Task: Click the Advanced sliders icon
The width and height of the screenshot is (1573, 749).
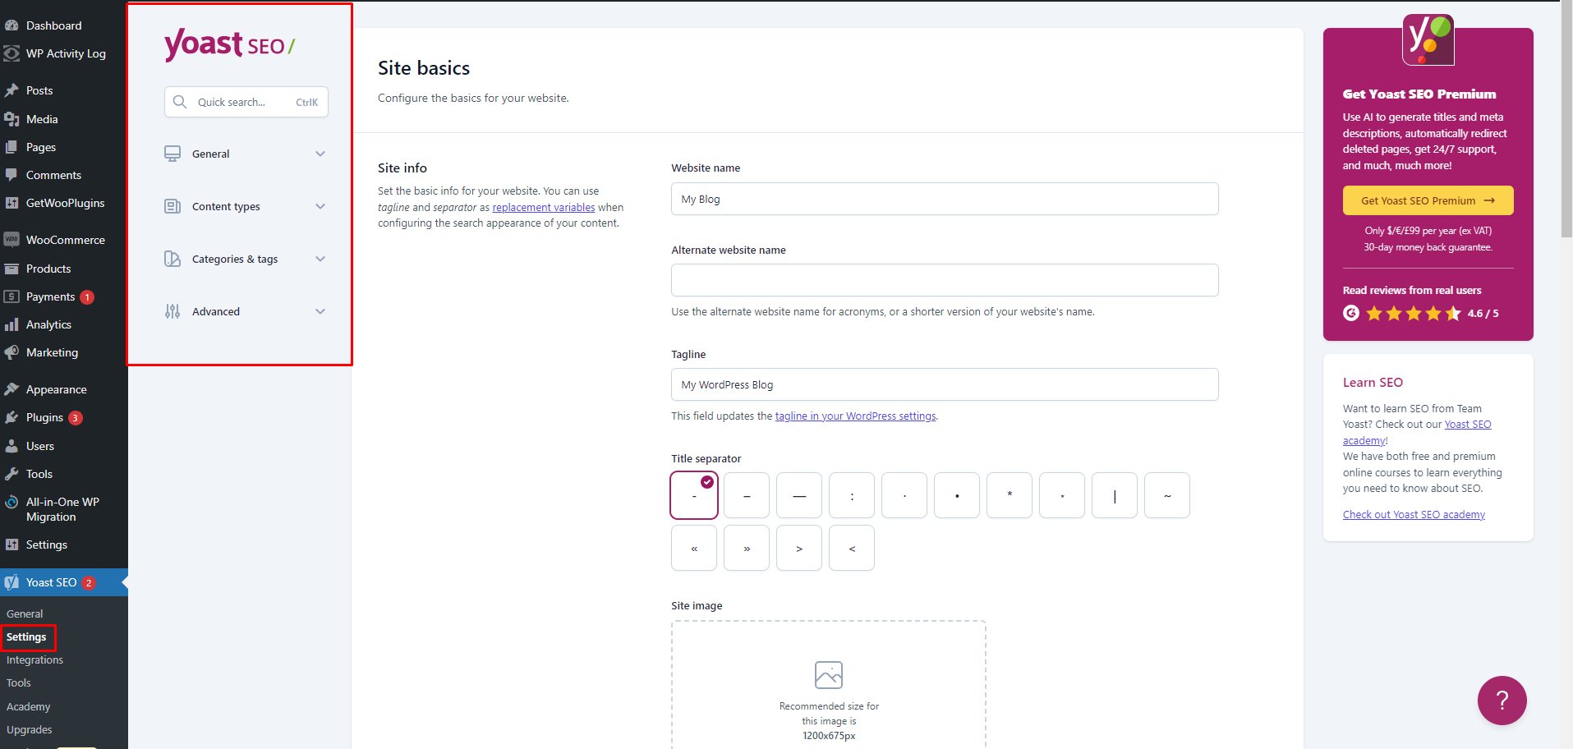Action: (172, 311)
